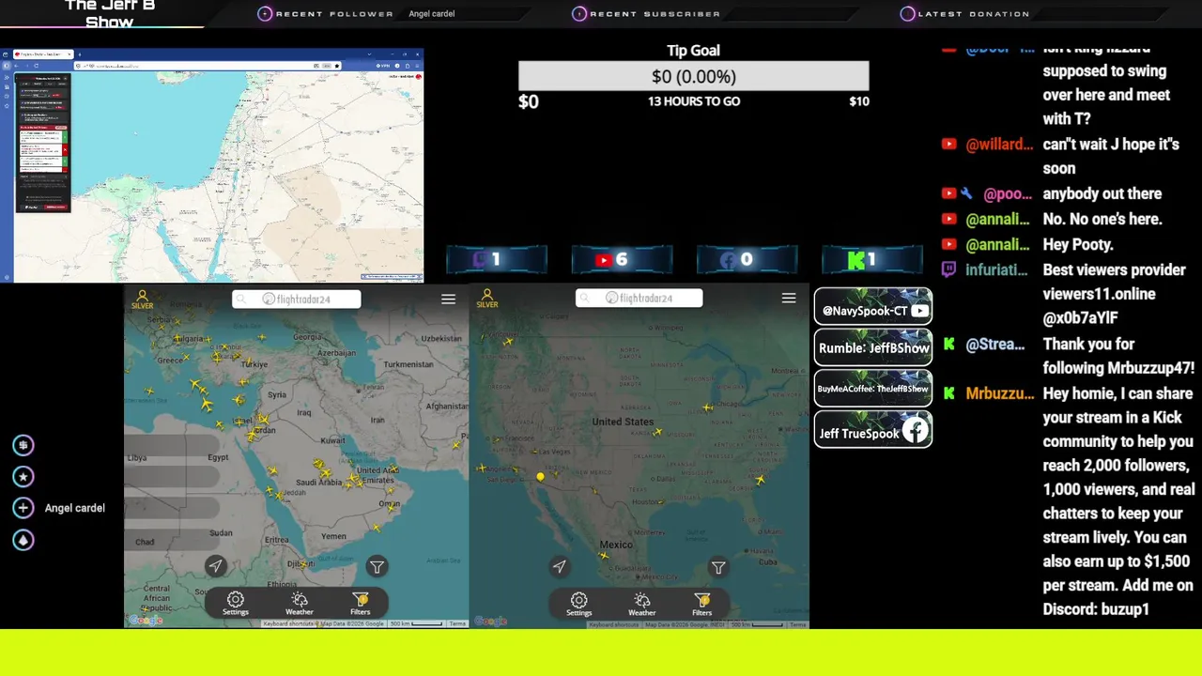Click chat username @Strea...
The image size is (1202, 676).
995,345
